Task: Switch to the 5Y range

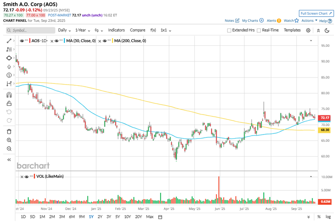Action: [x=118, y=217]
